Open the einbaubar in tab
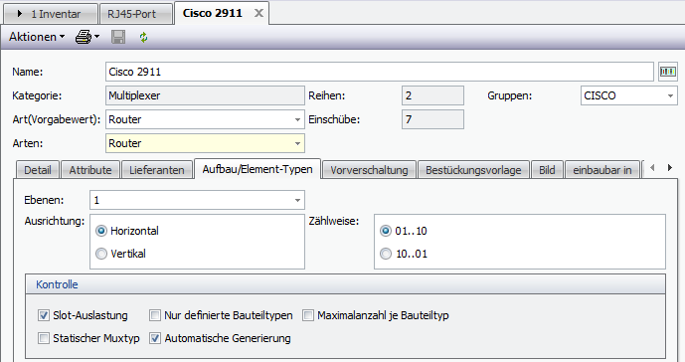This screenshot has width=685, height=362. pos(602,170)
